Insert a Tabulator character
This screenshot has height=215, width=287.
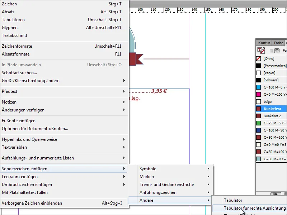coord(249,200)
